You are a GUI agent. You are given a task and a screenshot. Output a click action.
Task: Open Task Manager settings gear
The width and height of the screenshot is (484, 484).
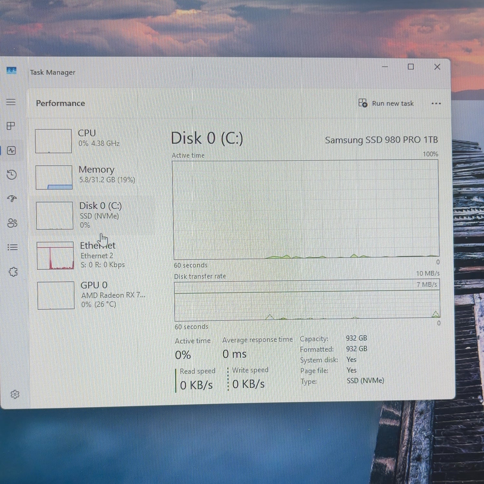15,394
